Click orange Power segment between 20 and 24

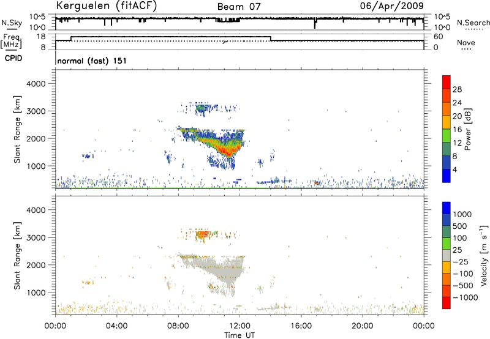(447, 109)
